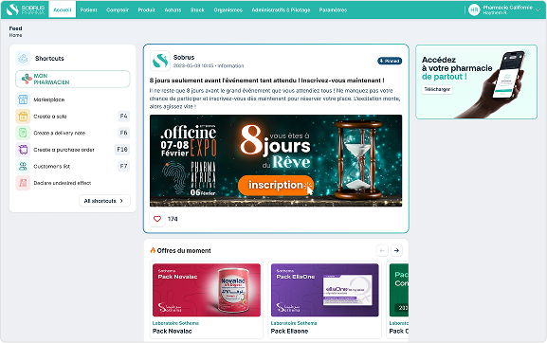Open the Pack EllaOne offer image
This screenshot has width=547, height=343.
pyautogui.click(x=325, y=290)
